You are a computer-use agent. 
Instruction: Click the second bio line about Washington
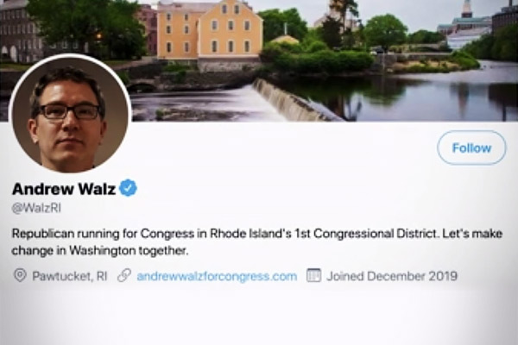point(100,251)
